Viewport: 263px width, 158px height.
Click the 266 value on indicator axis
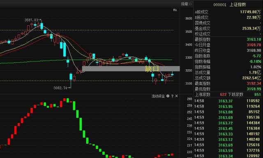point(189,99)
